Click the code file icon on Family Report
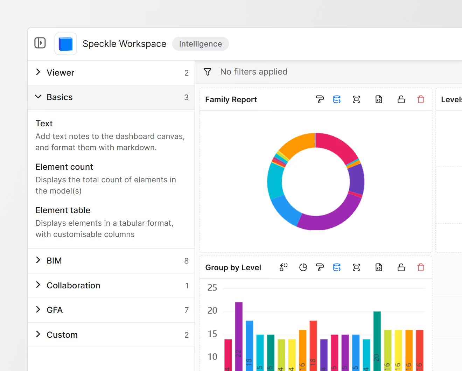This screenshot has height=371, width=462. point(379,99)
